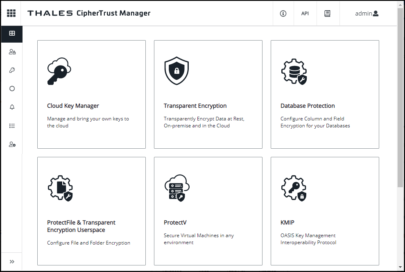
Task: Open the Database Protection tile
Action: 325,94
